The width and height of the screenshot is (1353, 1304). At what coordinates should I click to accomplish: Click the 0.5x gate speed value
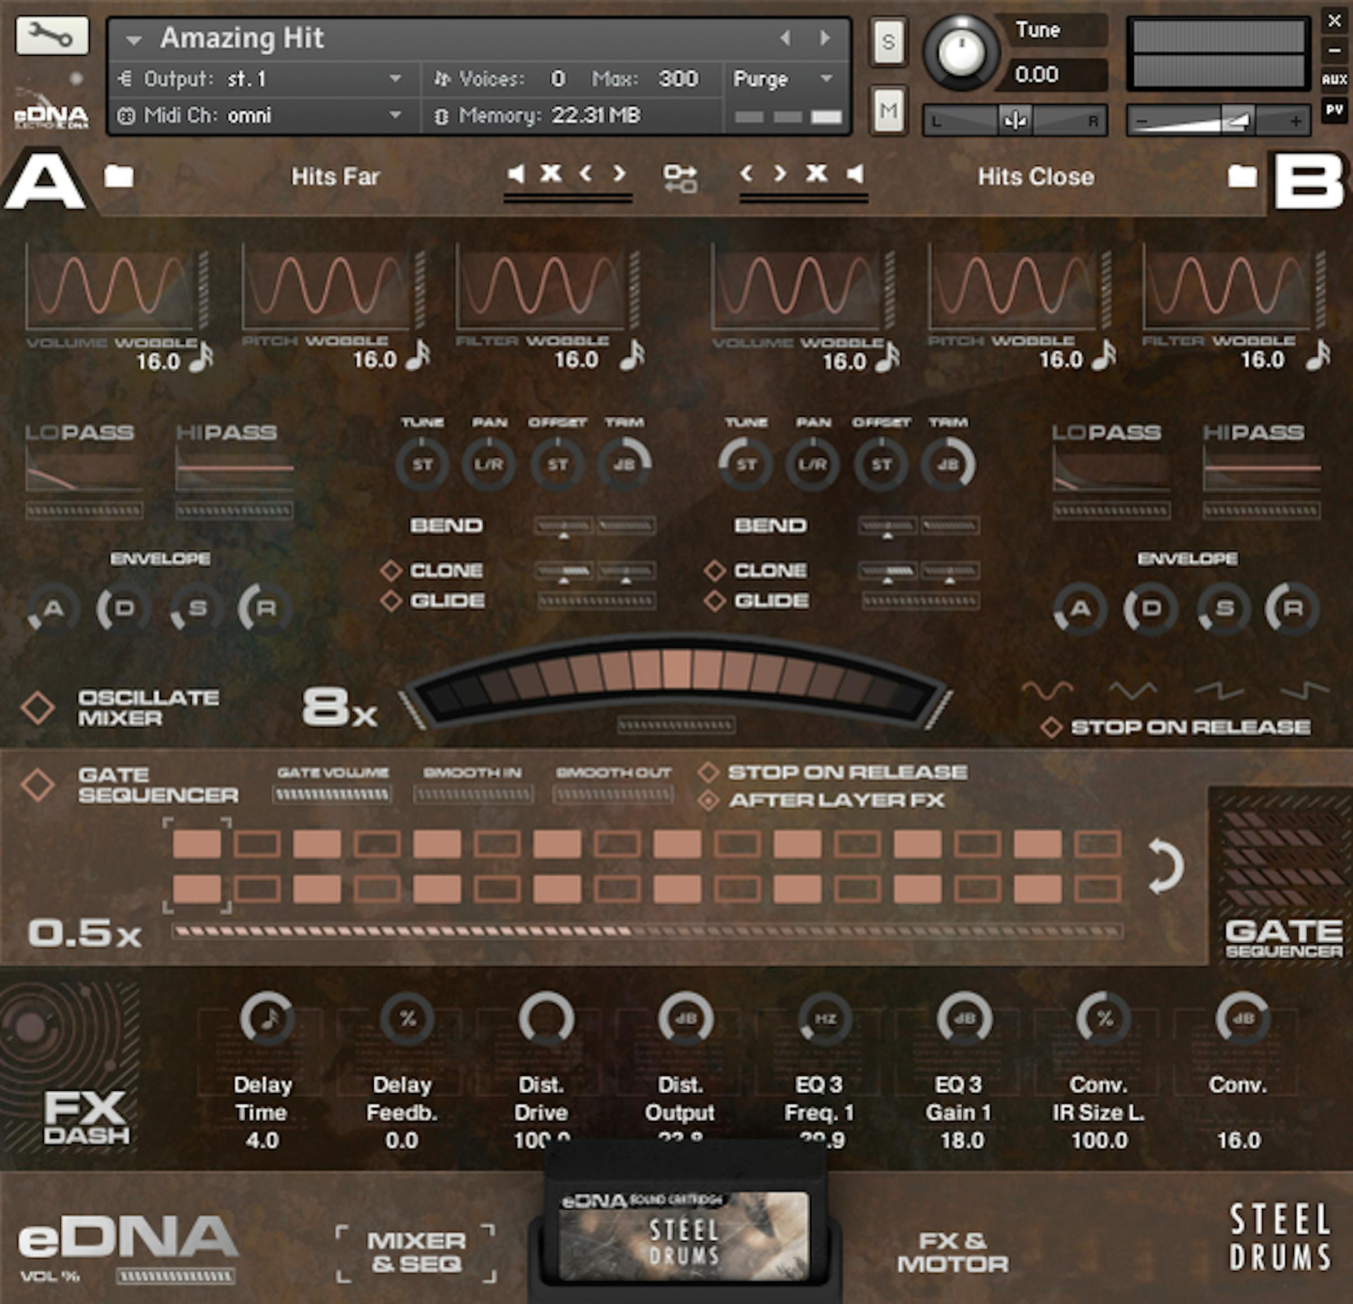pos(85,933)
